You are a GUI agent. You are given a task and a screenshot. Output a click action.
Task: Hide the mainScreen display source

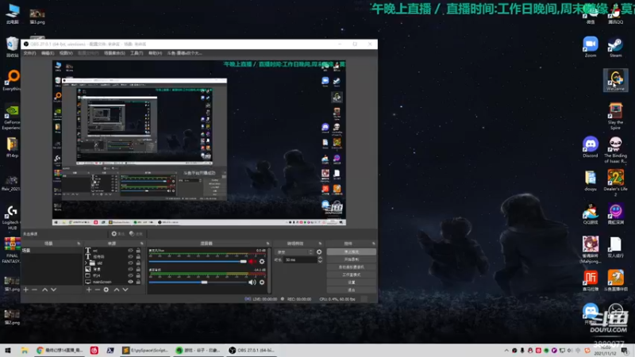tap(130, 282)
